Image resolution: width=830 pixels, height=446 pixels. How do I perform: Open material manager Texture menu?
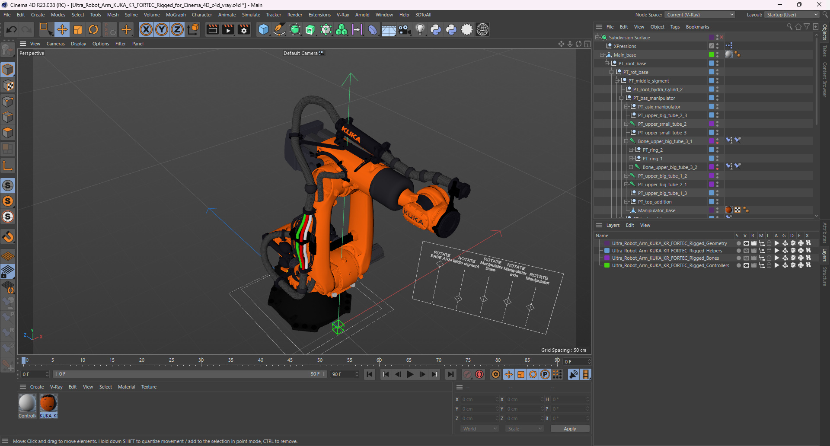click(x=149, y=387)
